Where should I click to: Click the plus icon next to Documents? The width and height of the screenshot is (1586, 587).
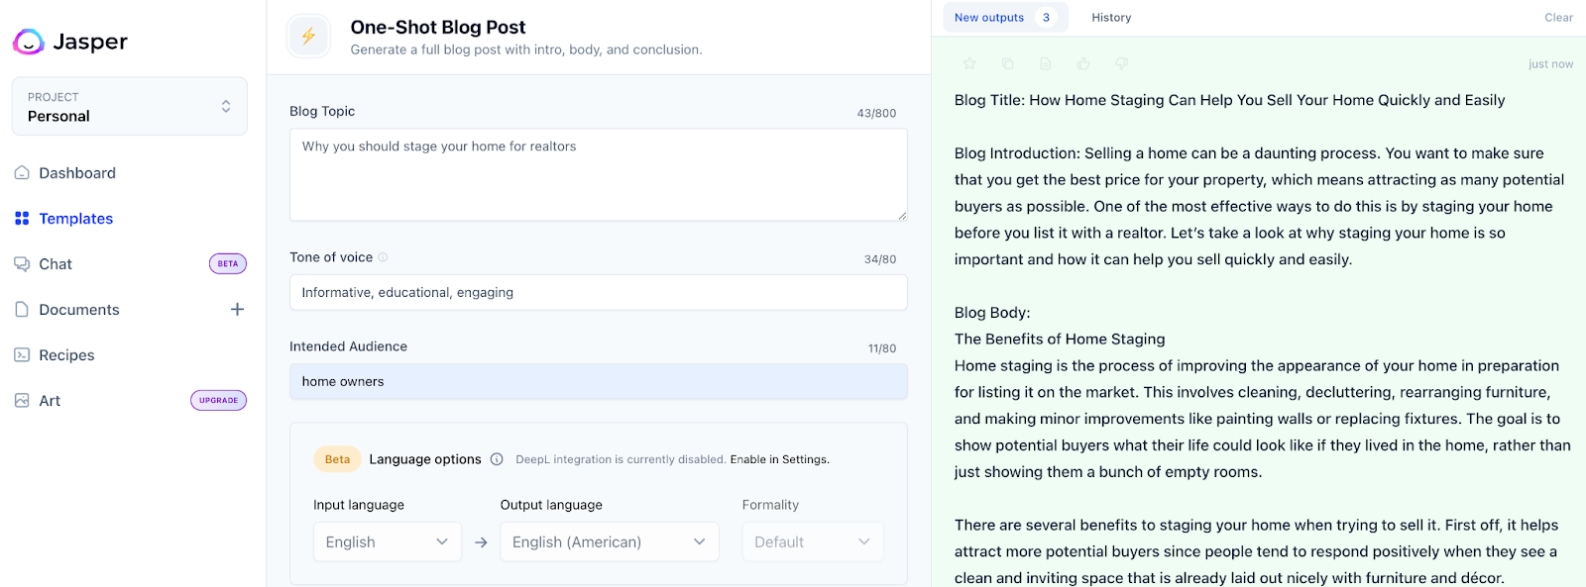tap(237, 310)
